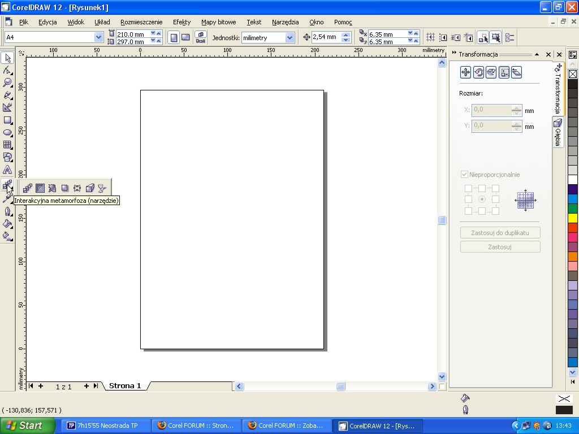Switch page to landscape orientation

[x=185, y=37]
